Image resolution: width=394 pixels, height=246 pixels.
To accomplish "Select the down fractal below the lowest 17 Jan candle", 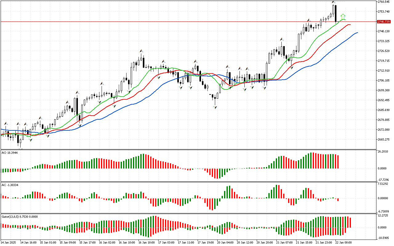I will coord(215,107).
